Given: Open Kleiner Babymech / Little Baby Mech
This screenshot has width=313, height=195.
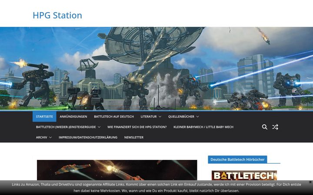Looking at the screenshot, I should [x=203, y=127].
